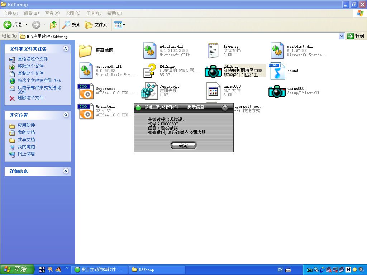Click the show desktop quick launch icon

(x=42, y=270)
